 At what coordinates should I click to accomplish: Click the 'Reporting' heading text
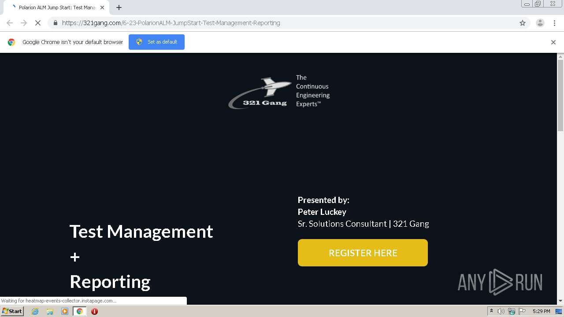(110, 282)
